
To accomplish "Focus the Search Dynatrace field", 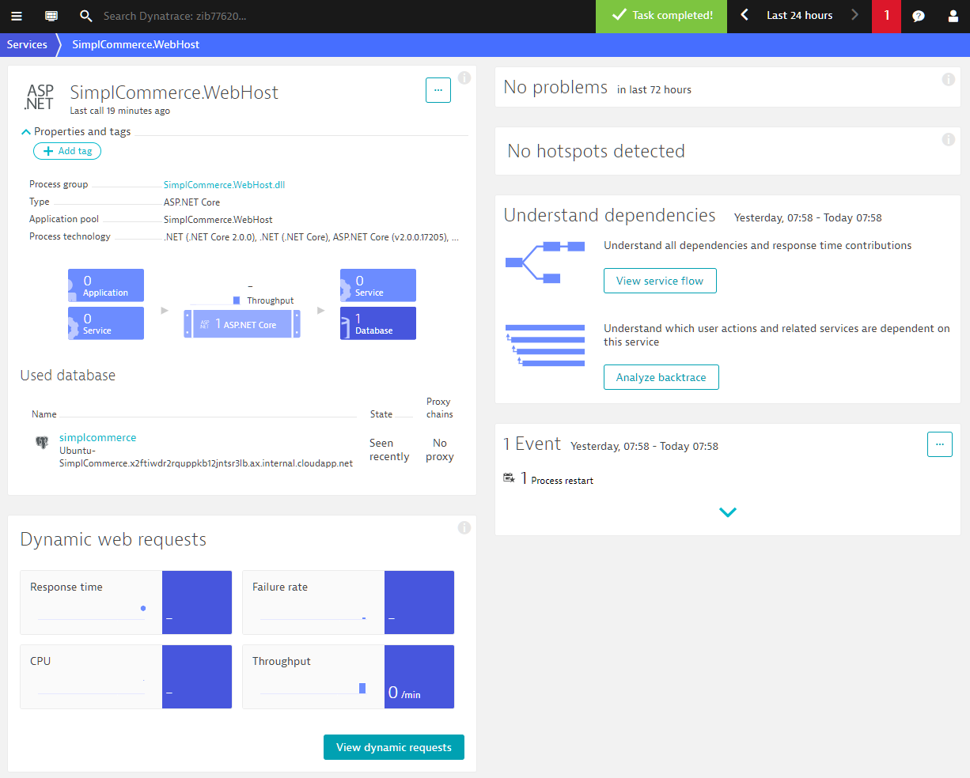I will click(175, 16).
